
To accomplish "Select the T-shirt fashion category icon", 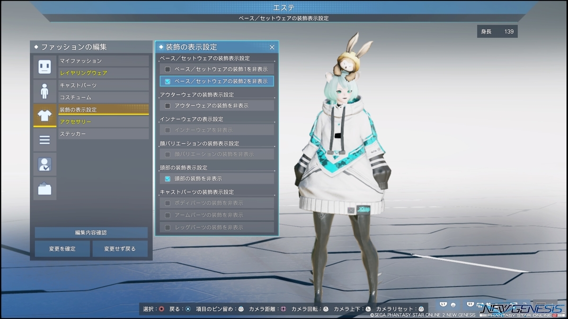I will point(44,115).
